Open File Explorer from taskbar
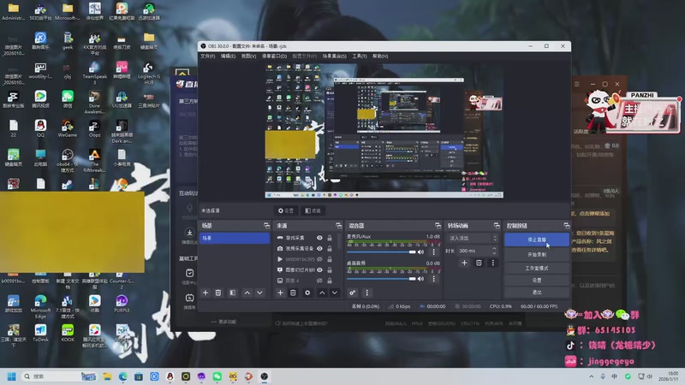Viewport: 685px width, 385px height. (107, 376)
